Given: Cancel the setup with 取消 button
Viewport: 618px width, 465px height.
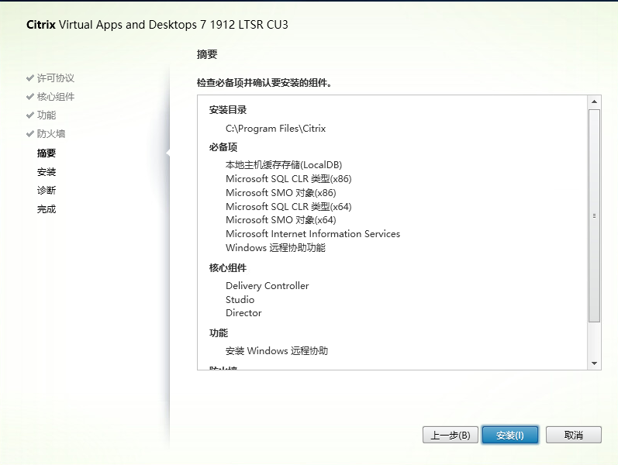Looking at the screenshot, I should point(574,435).
